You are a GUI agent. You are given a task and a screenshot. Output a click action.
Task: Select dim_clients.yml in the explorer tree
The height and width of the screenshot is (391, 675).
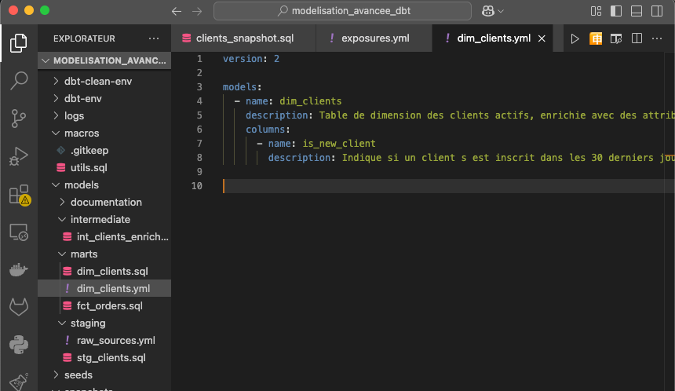(104, 288)
